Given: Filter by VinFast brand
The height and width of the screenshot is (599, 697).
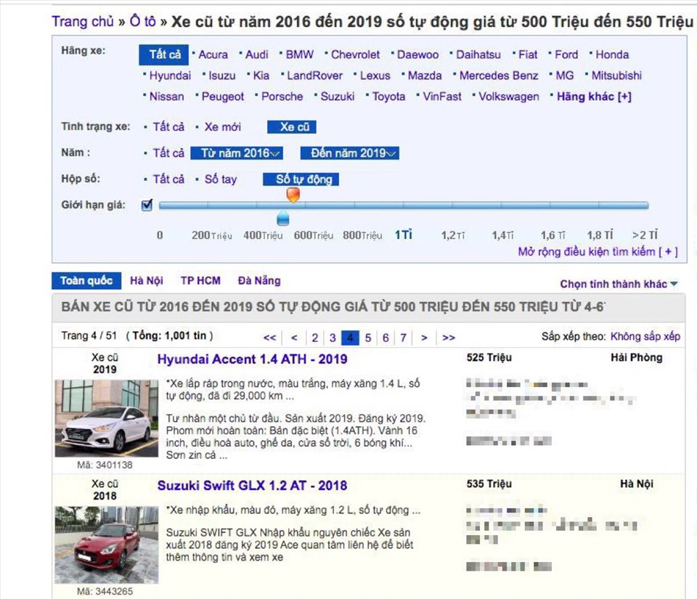Looking at the screenshot, I should 442,97.
